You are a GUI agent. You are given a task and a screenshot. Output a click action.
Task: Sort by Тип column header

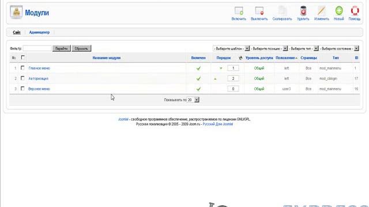coord(336,58)
